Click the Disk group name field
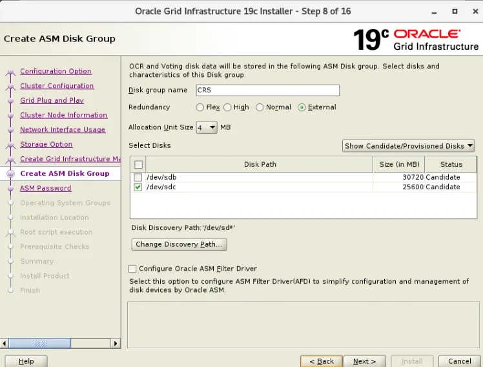The image size is (483, 367). (268, 90)
